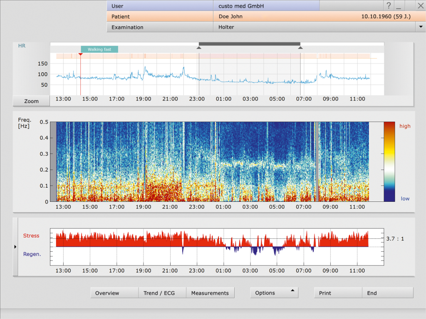Click the Print button
The height and width of the screenshot is (319, 426).
pyautogui.click(x=338, y=293)
